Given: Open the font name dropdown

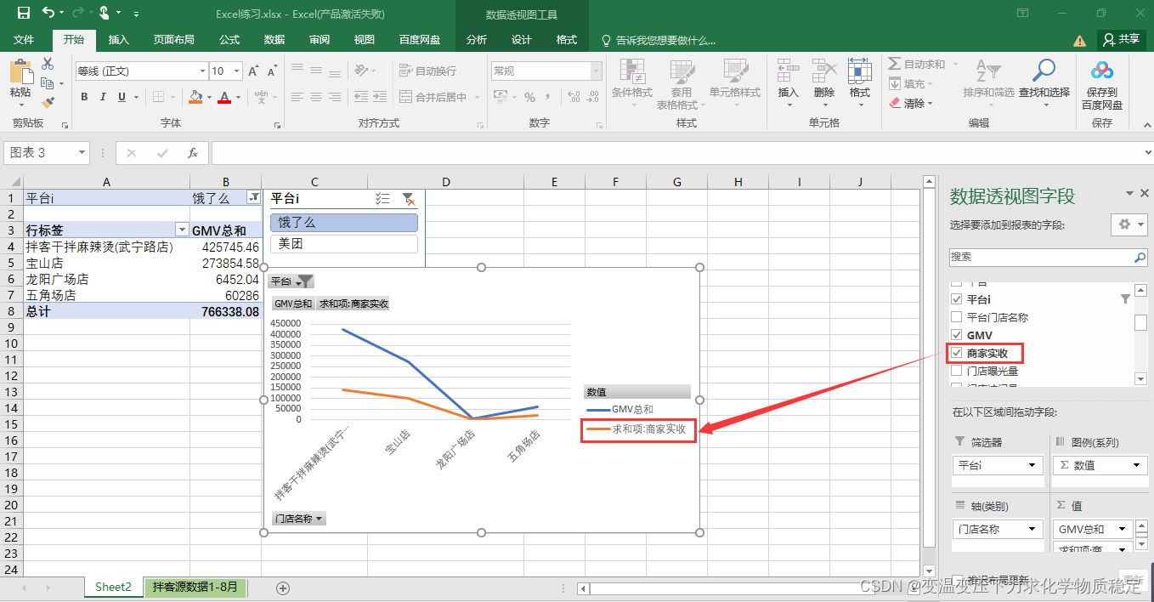Looking at the screenshot, I should pyautogui.click(x=202, y=71).
